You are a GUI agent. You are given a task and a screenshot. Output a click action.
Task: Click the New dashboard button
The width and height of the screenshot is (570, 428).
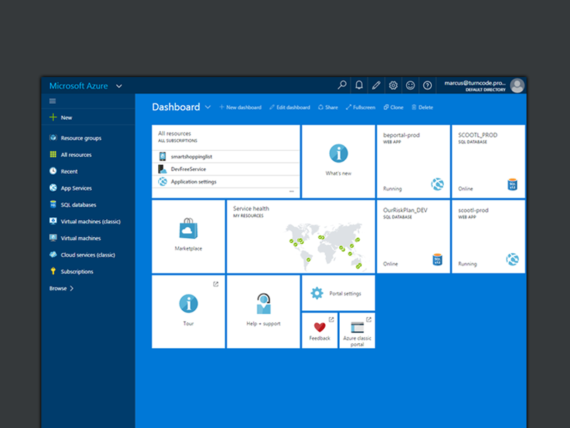pyautogui.click(x=240, y=108)
